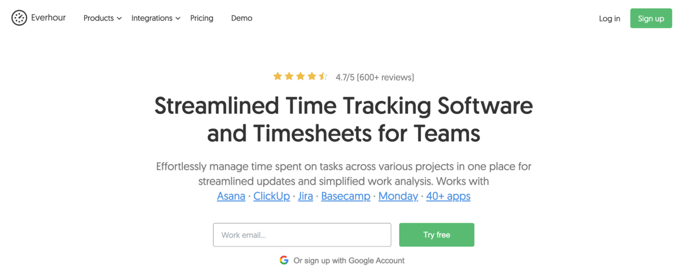687x276 pixels.
Task: Open the Basecamp integration link
Action: pos(346,196)
